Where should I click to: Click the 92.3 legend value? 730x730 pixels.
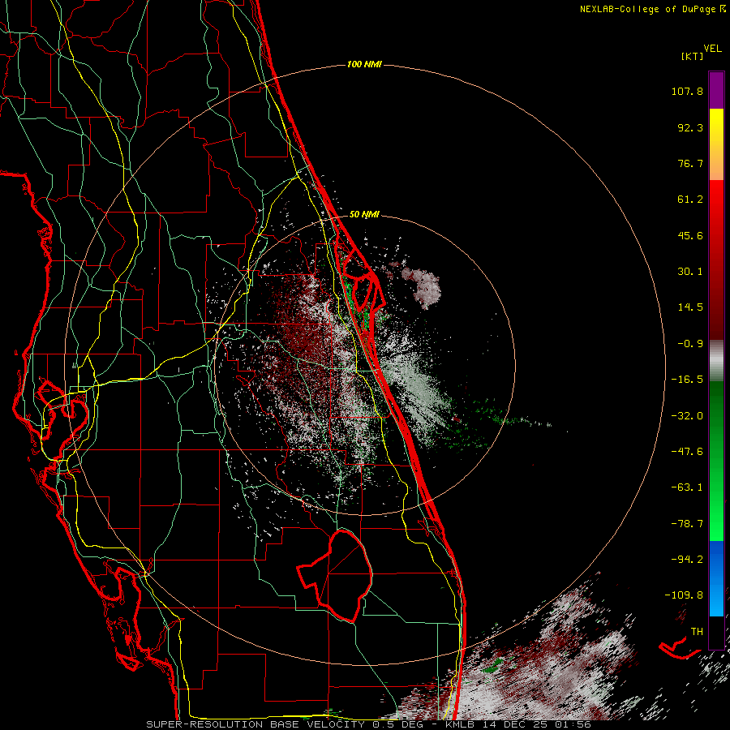pos(690,127)
